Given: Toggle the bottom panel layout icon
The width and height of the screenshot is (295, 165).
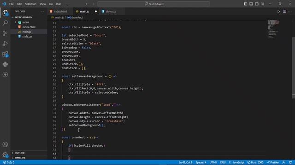Looking at the screenshot, I should [x=251, y=4].
